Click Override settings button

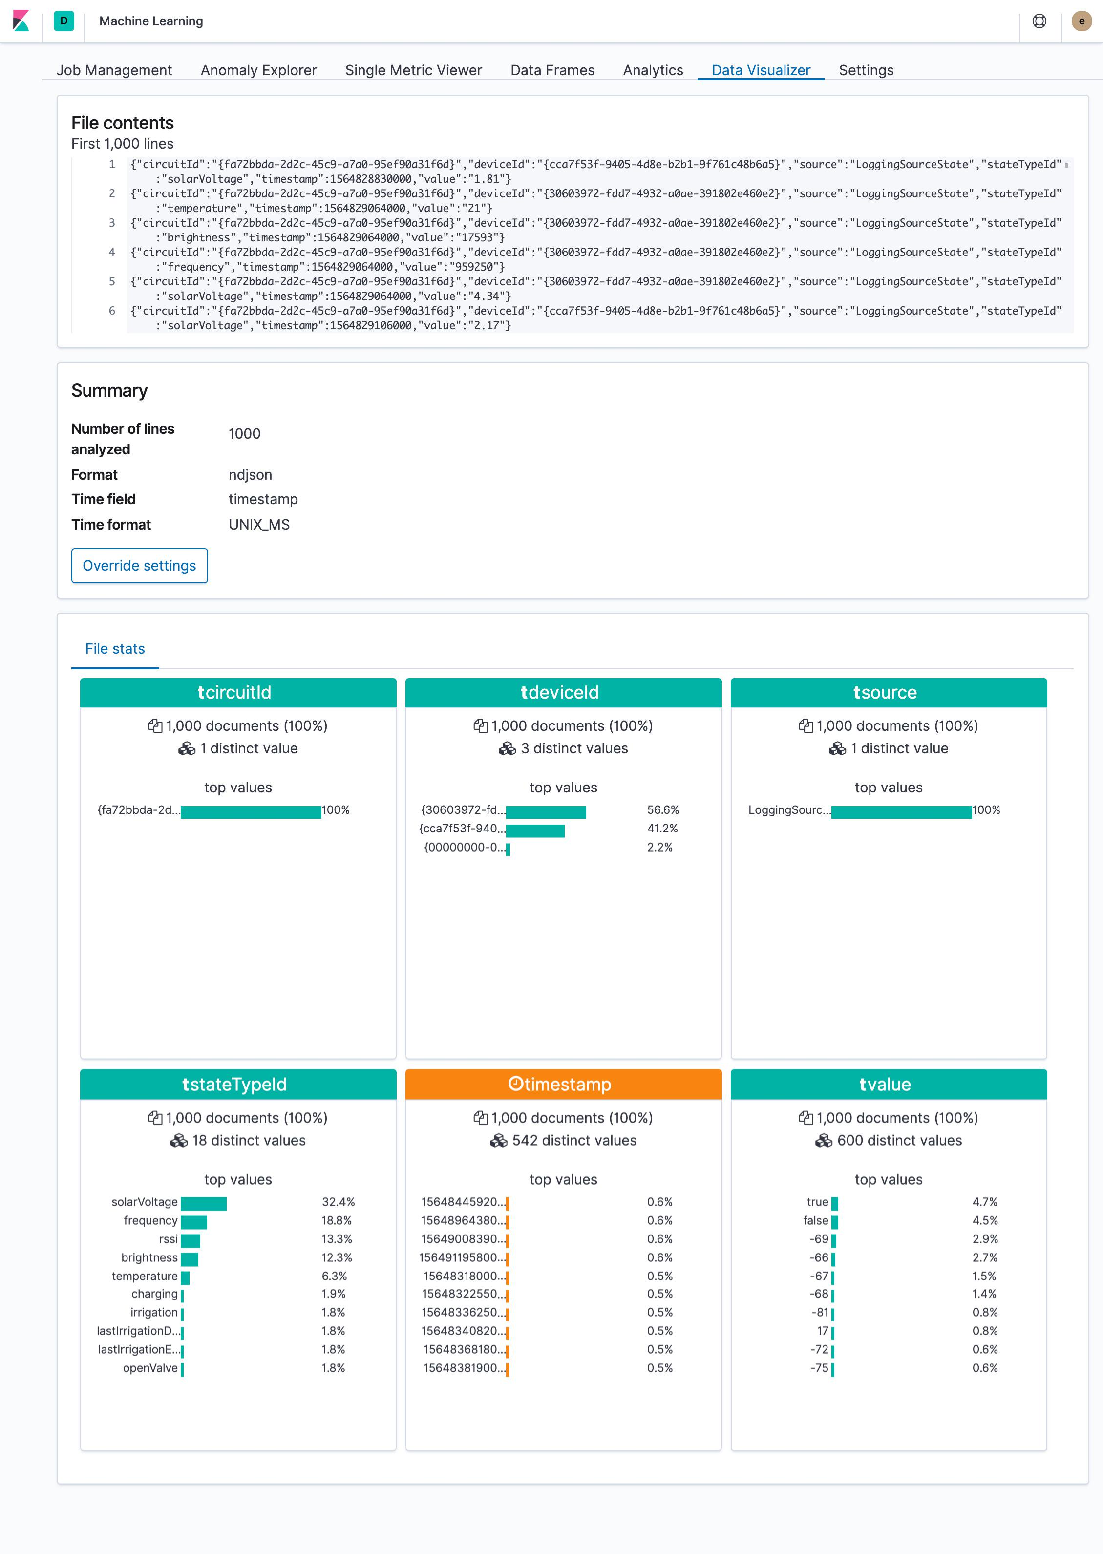[138, 566]
